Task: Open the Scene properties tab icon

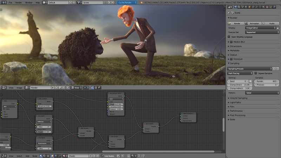Action: [x=242, y=7]
